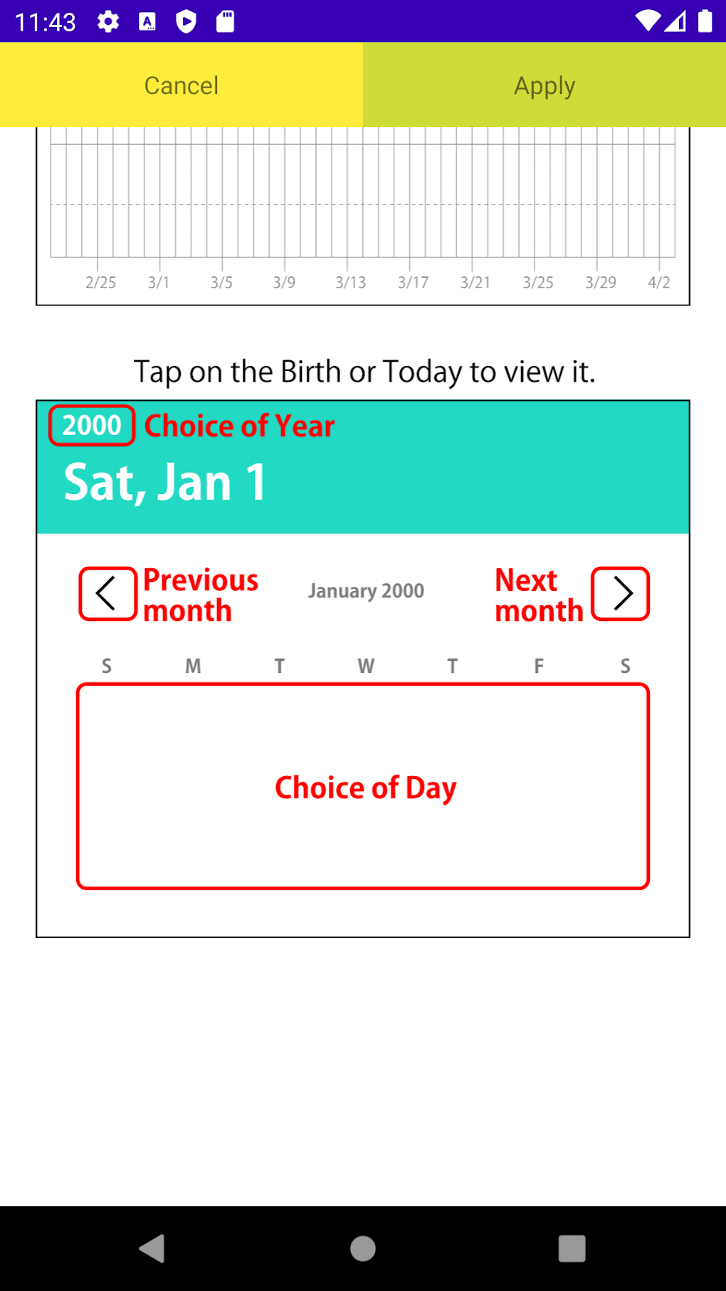Tap the 3/13 date on chart axis
Viewport: 726px width, 1291px height.
tap(351, 283)
